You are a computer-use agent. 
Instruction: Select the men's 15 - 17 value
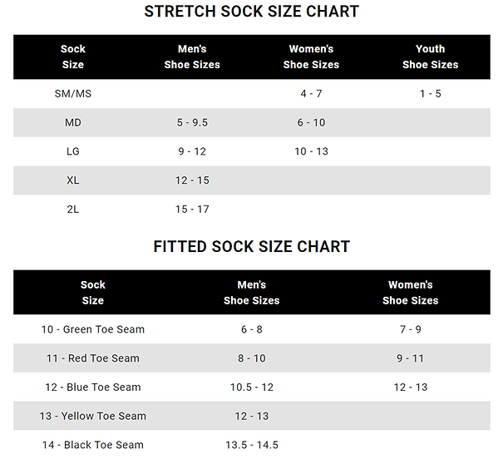[192, 210]
